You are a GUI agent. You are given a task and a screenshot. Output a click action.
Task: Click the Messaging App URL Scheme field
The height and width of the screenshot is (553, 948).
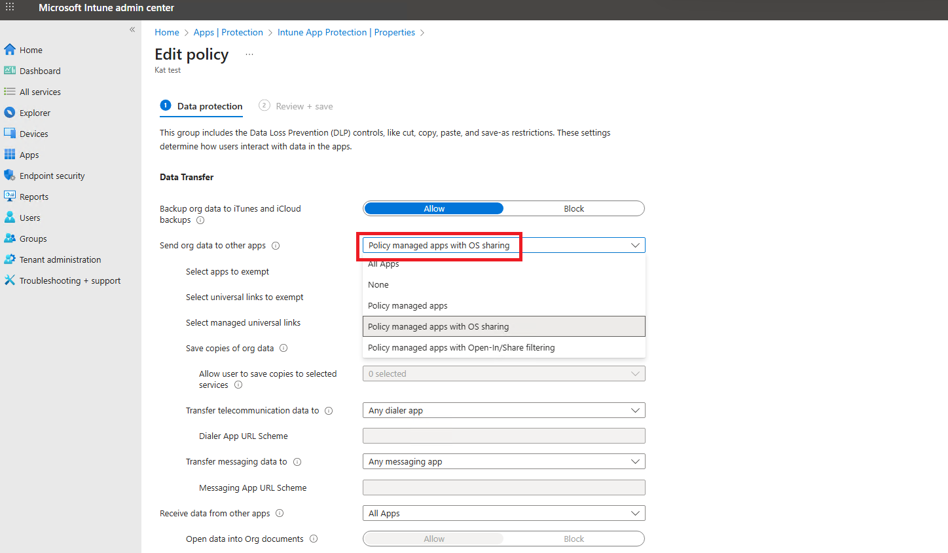pos(504,487)
